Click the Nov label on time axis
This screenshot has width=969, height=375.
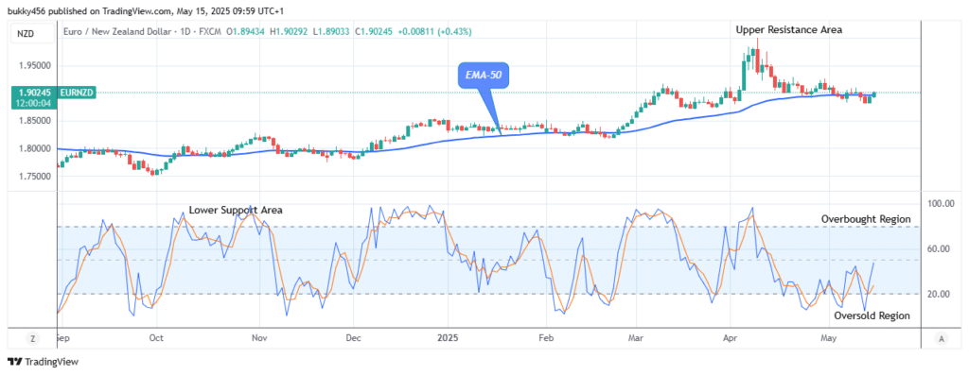pos(260,338)
